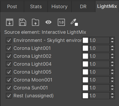
Task: Increase Corona Light001 intensity with up arrow
Action: [x=112, y=47]
